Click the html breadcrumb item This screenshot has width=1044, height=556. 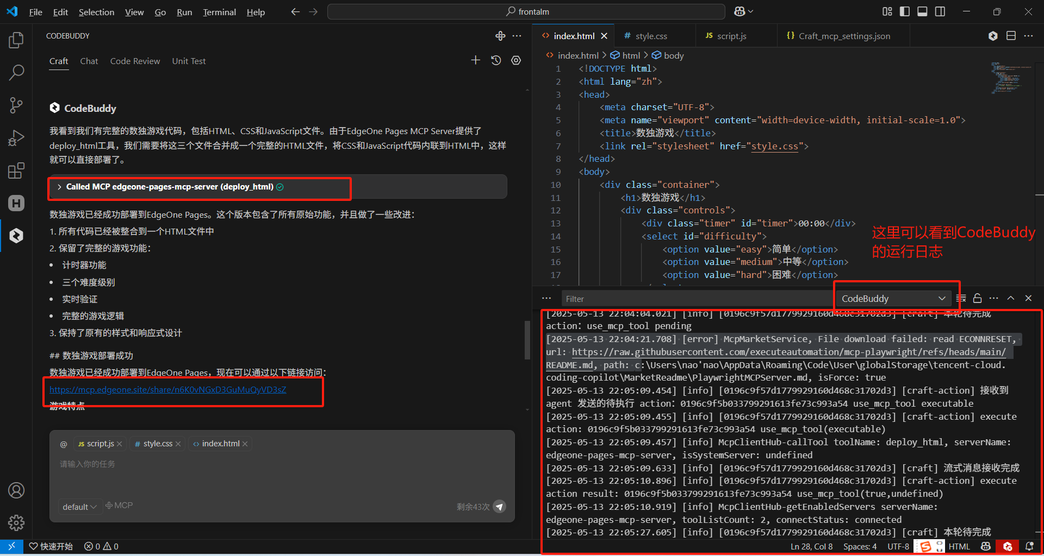pyautogui.click(x=625, y=55)
